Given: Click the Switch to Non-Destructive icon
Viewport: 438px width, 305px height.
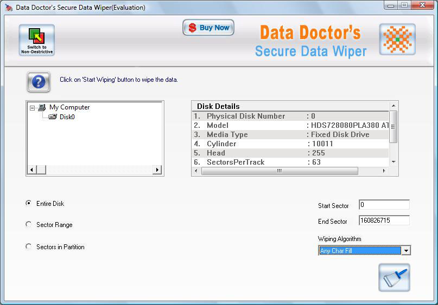Looking at the screenshot, I should (x=37, y=40).
